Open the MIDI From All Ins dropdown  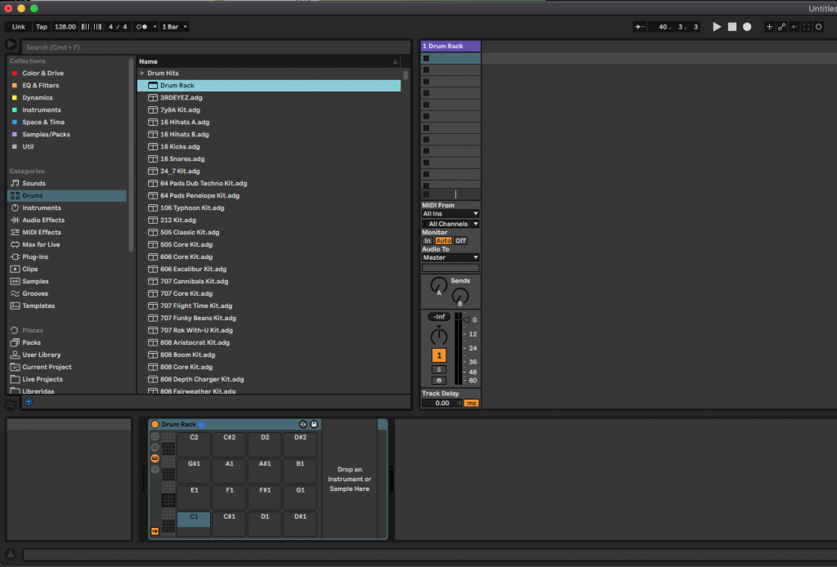(450, 213)
